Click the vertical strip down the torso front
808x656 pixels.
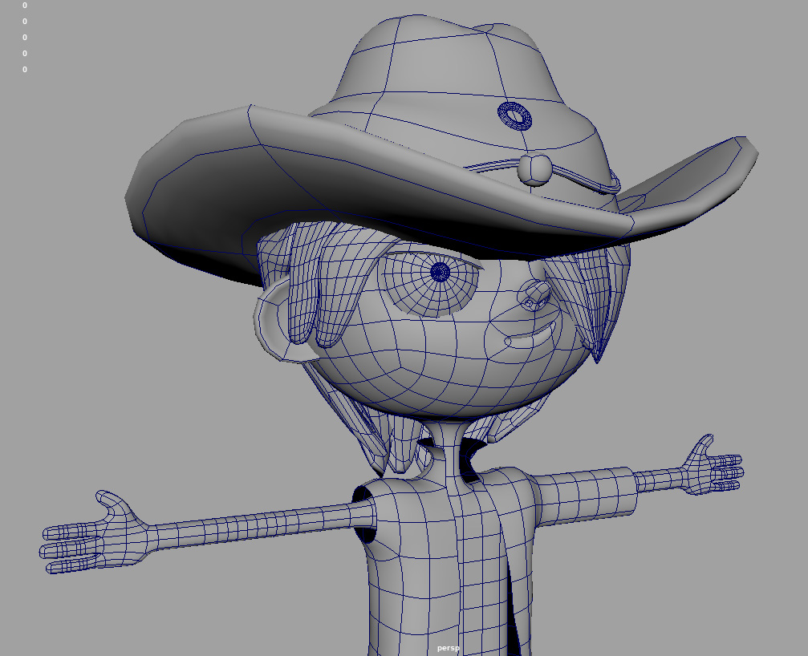point(480,561)
